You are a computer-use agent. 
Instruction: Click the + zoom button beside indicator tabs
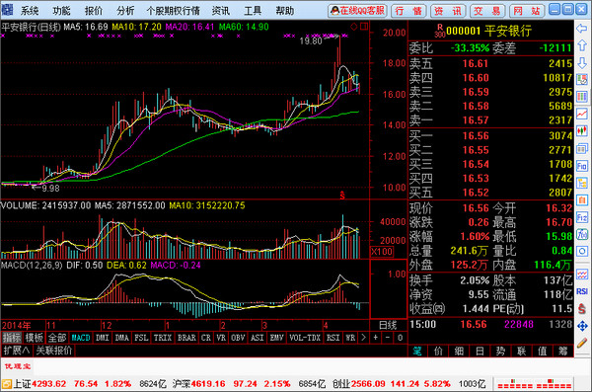coord(376,338)
